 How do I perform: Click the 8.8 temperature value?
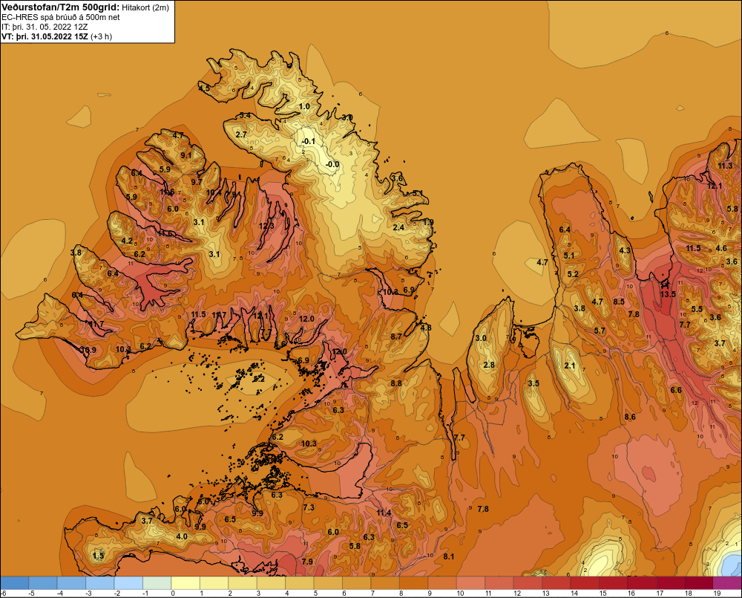pyautogui.click(x=396, y=383)
